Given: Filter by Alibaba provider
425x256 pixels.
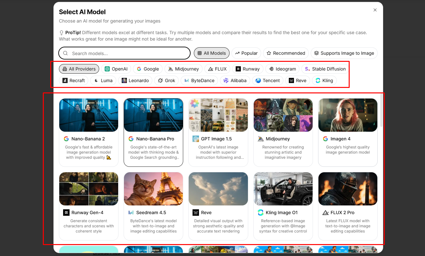Looking at the screenshot, I should tap(235, 81).
